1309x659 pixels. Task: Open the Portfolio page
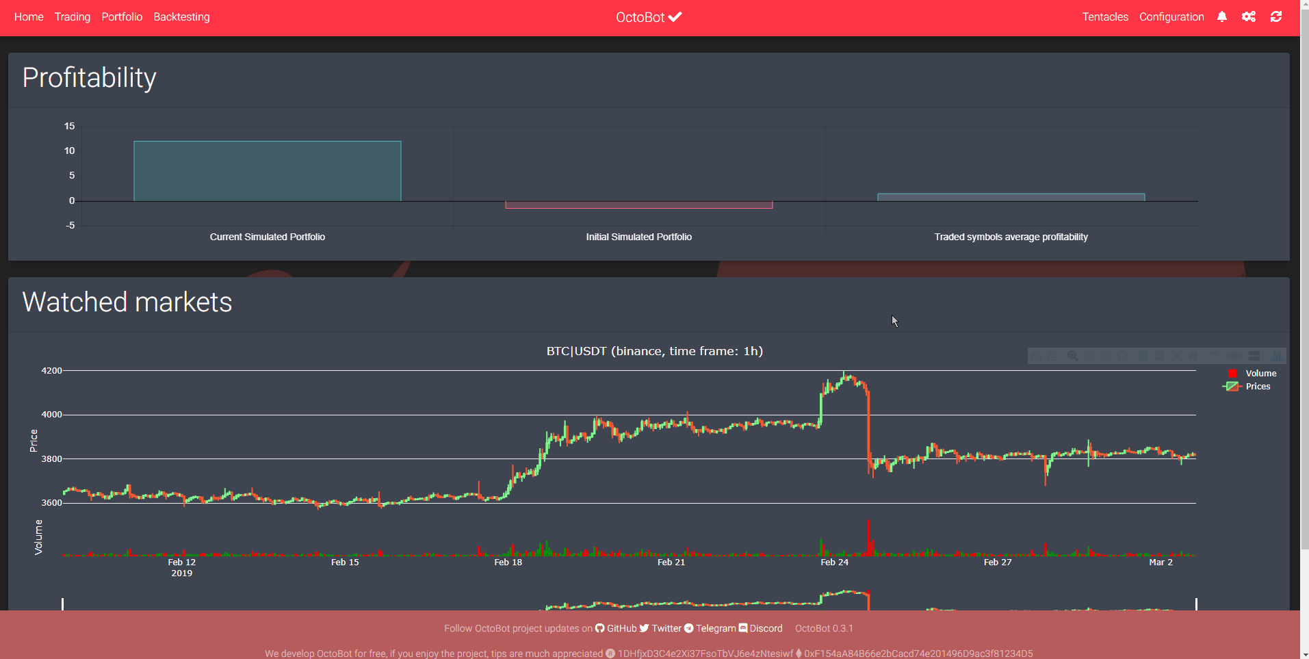[122, 17]
